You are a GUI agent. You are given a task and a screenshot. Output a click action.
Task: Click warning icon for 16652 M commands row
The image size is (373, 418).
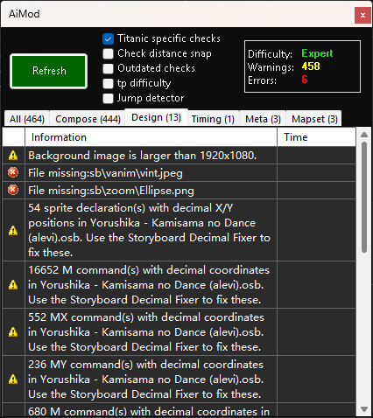(13, 284)
